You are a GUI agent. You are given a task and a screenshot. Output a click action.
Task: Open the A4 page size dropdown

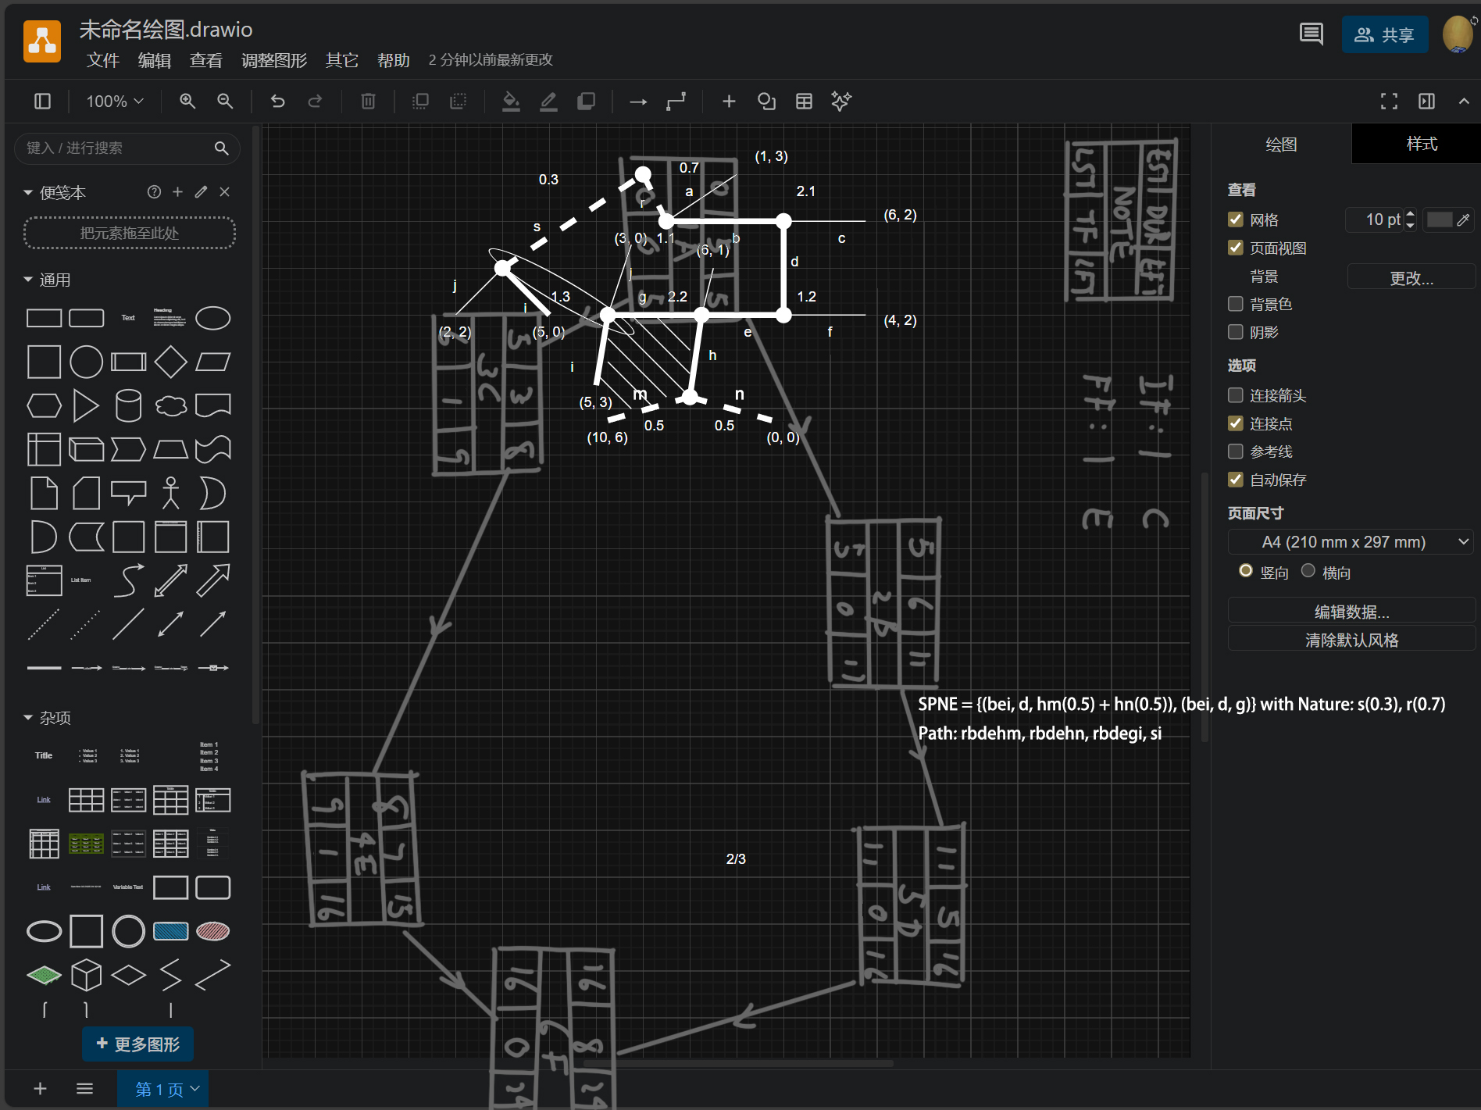coord(1351,541)
